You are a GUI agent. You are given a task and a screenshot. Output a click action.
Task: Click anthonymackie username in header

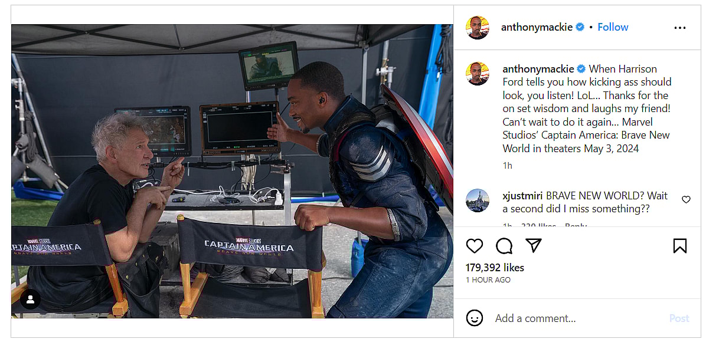[x=537, y=27]
